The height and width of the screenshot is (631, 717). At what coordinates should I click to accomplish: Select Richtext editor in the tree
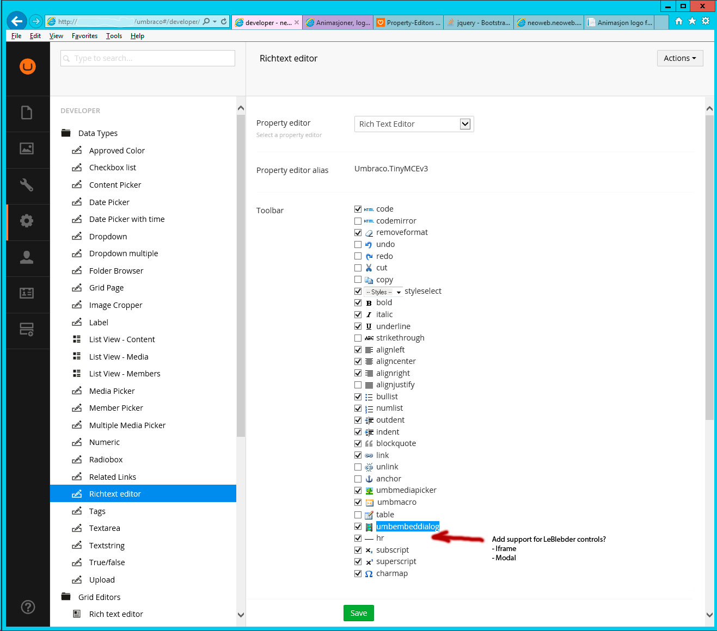[x=143, y=493]
